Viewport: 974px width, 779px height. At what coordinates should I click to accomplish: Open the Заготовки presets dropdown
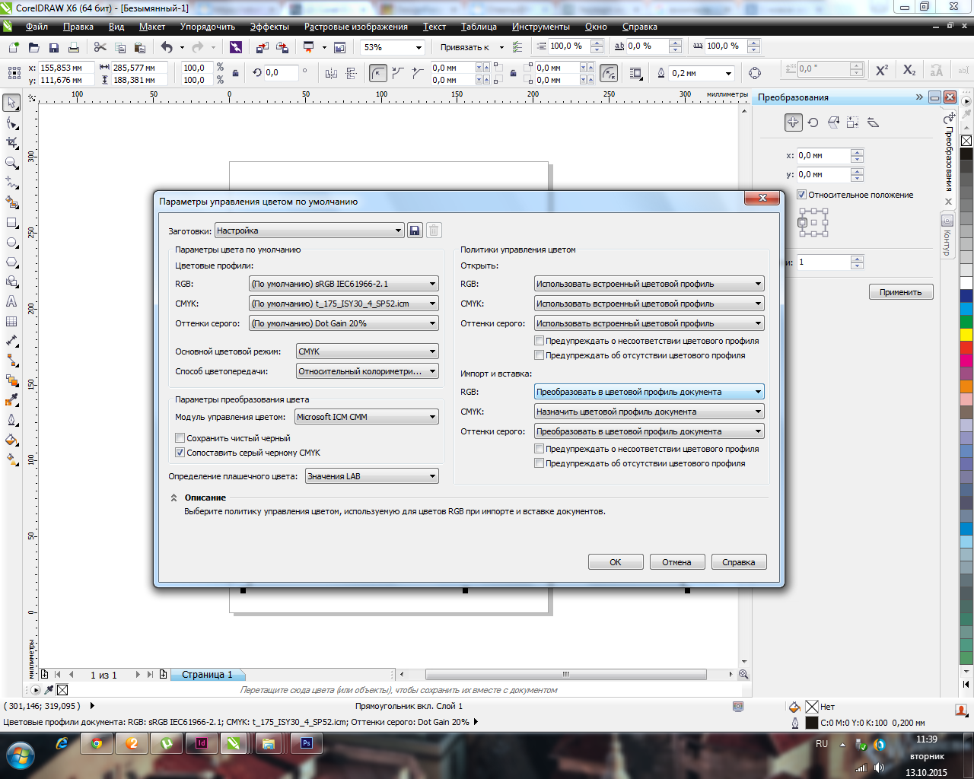pyautogui.click(x=309, y=231)
